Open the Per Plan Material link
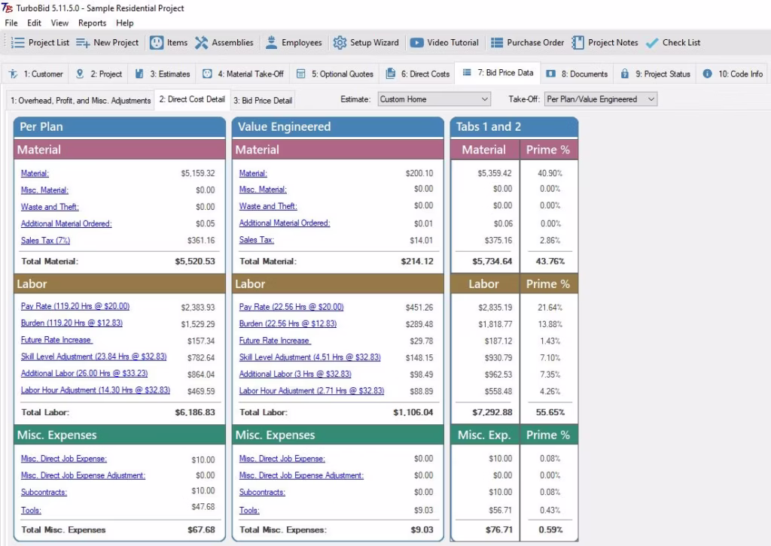Image resolution: width=771 pixels, height=546 pixels. coord(35,173)
